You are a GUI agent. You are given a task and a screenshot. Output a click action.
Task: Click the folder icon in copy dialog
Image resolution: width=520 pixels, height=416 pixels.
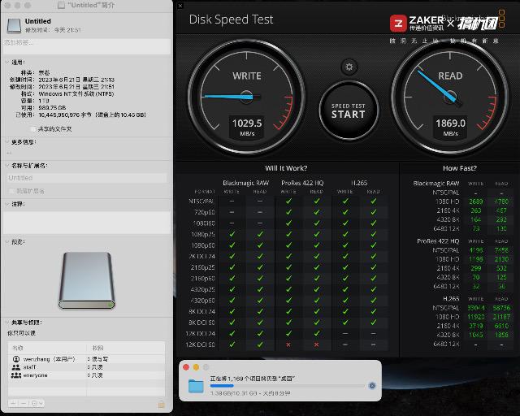(196, 386)
